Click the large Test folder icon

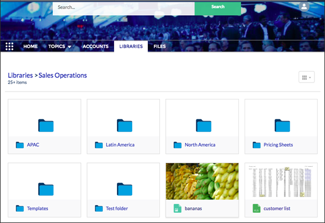coord(125,189)
